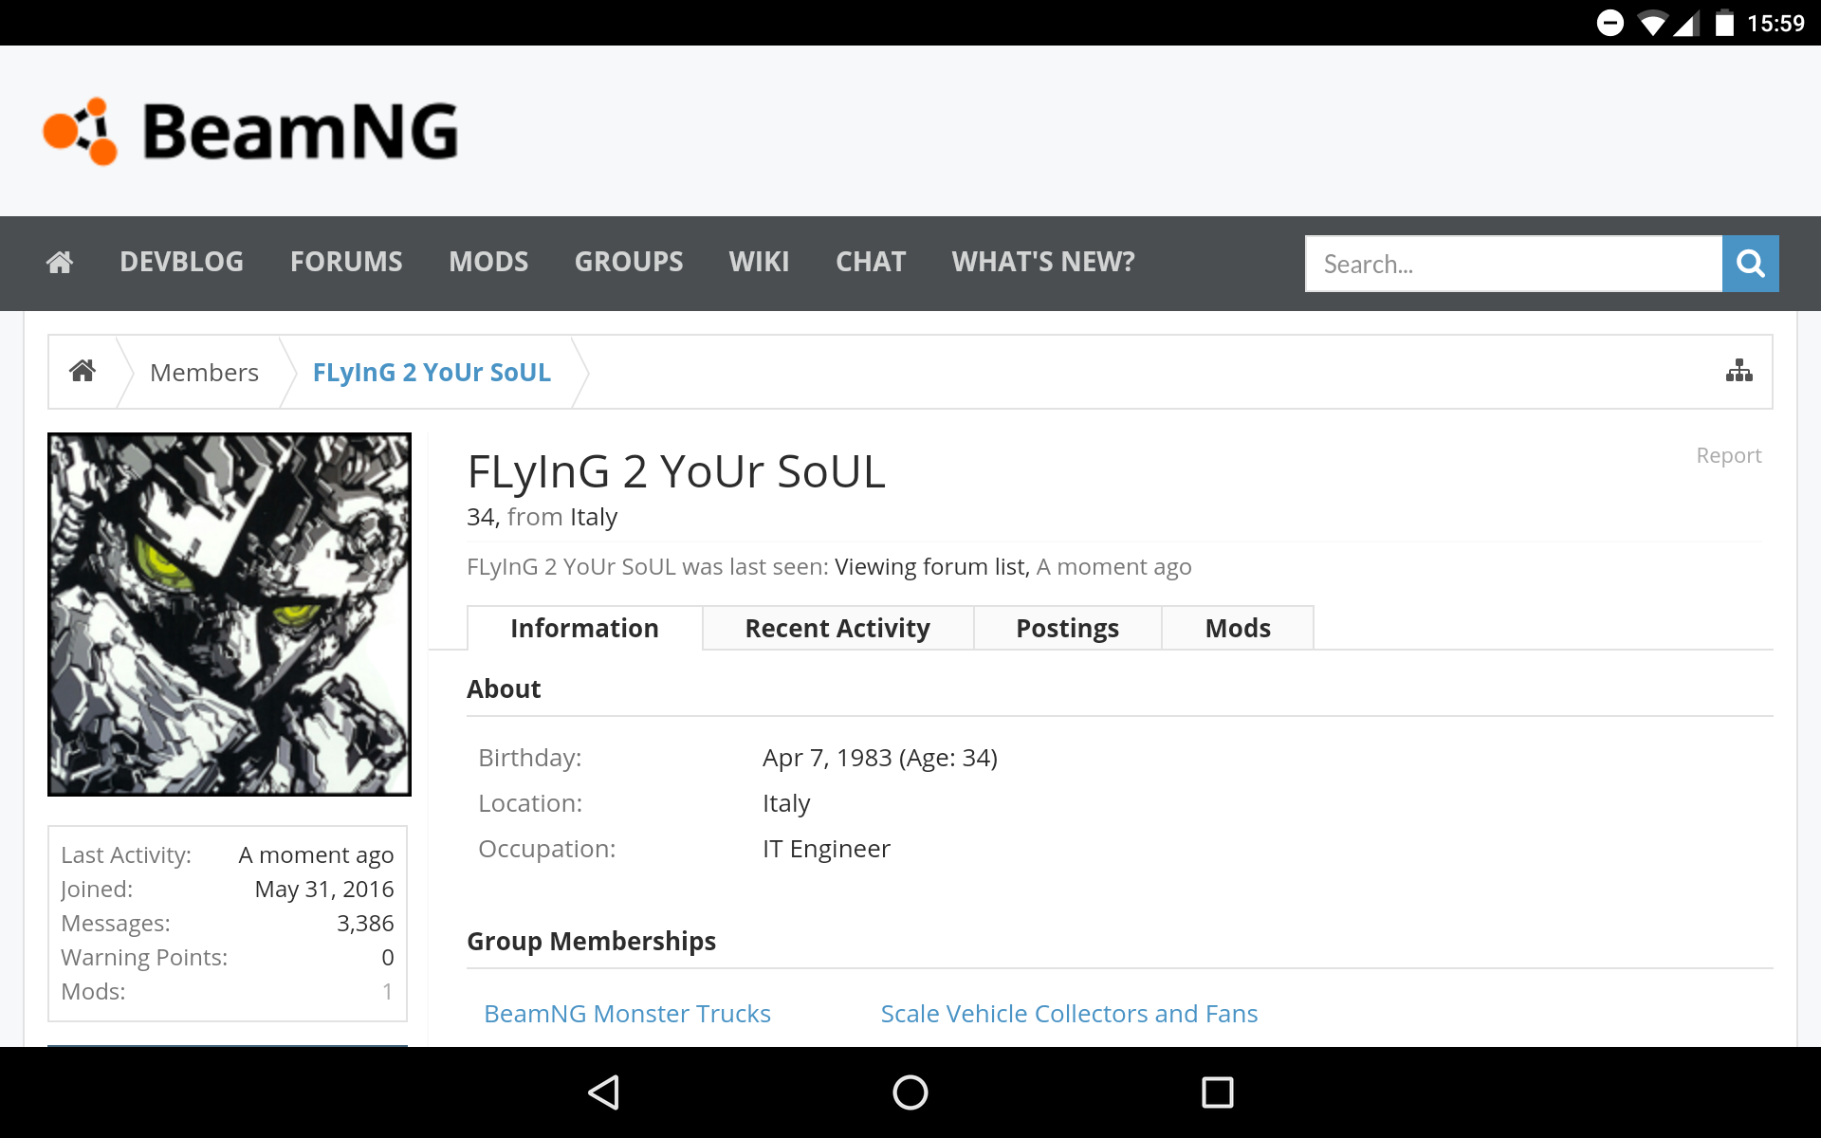Open the WIKI menu item
1821x1138 pixels.
coord(759,262)
